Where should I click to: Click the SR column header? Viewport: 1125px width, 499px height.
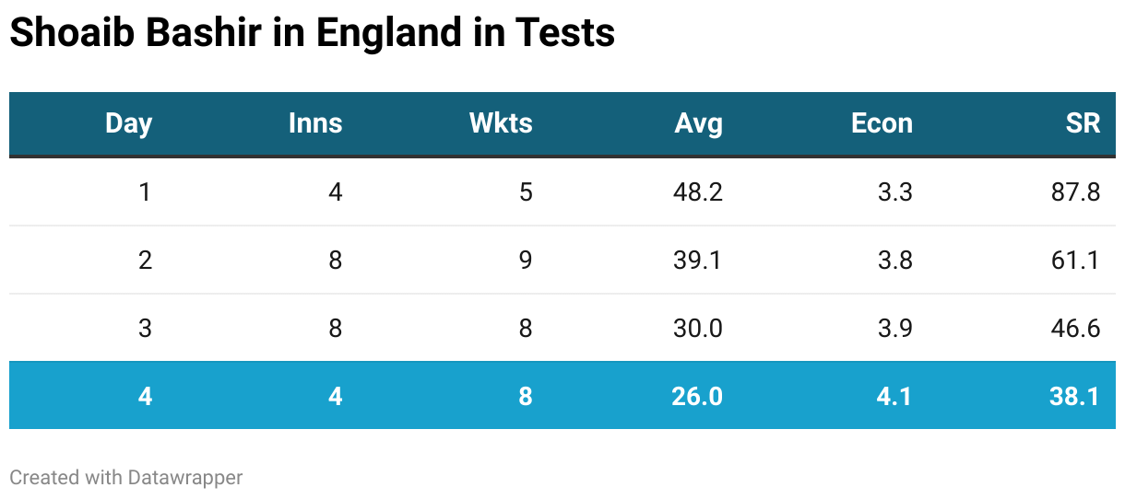pos(1083,123)
